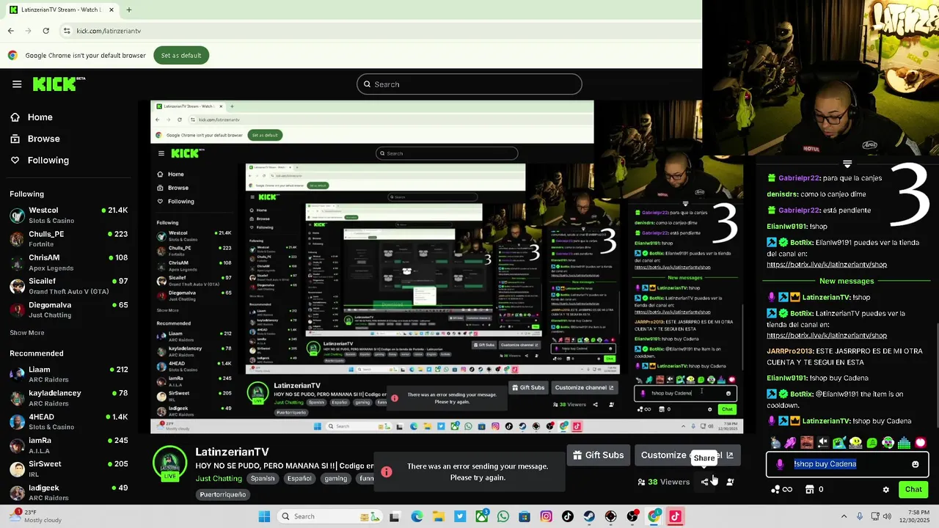Screen dimensions: 939x528
Task: Open botrix shop link in first BotRix message
Action: click(827, 265)
